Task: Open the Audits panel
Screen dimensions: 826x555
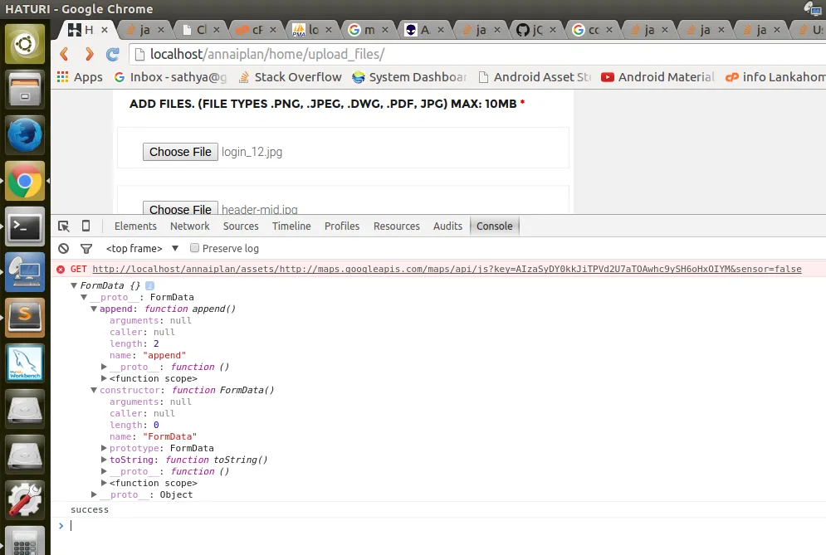Action: (x=447, y=226)
